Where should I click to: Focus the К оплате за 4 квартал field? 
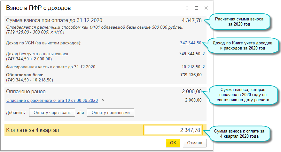[x=173, y=130]
